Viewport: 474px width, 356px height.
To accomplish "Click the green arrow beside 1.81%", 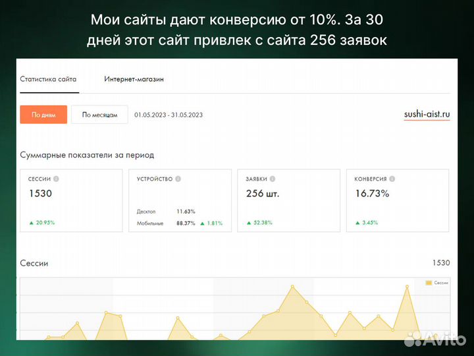I will pyautogui.click(x=201, y=223).
